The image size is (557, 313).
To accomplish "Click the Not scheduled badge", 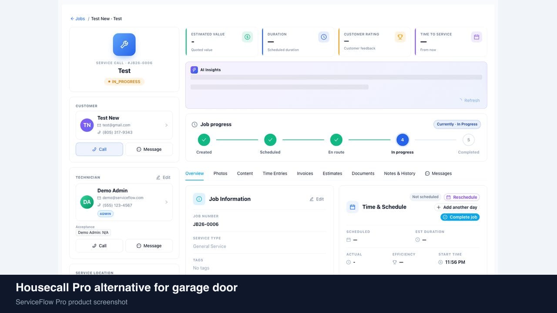I will click(425, 197).
